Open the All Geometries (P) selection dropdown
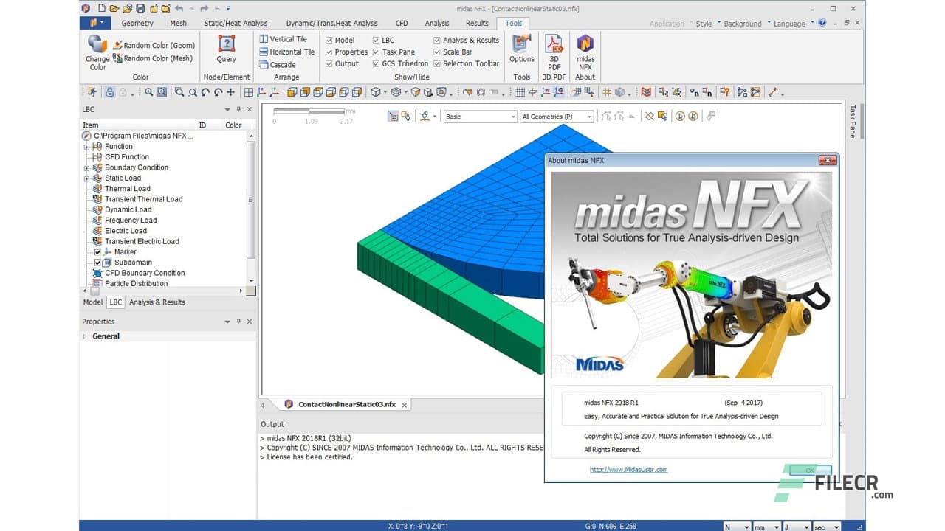The width and height of the screenshot is (945, 531). coord(588,116)
